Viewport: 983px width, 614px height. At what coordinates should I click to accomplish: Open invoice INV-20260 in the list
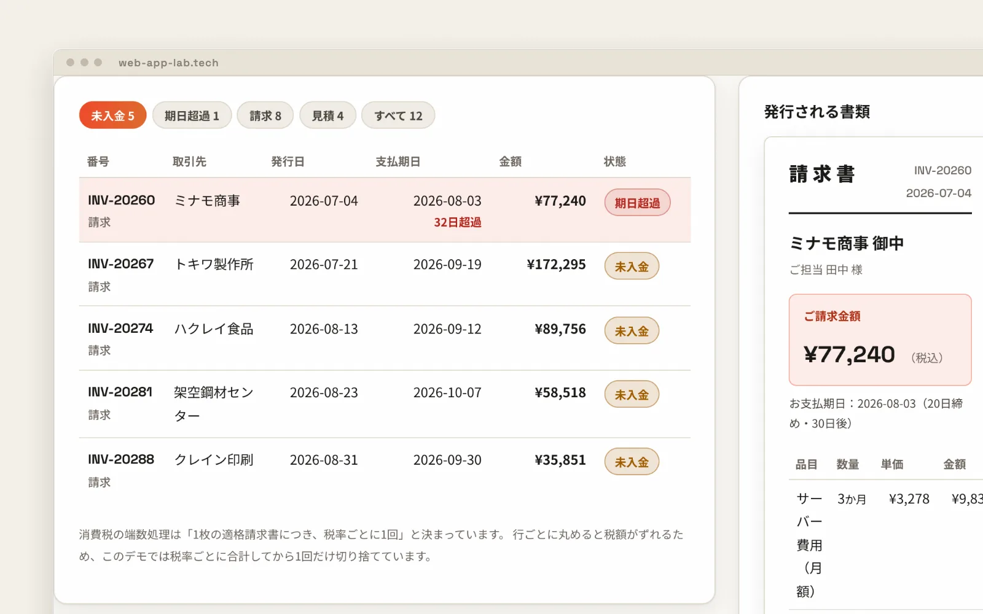click(x=385, y=210)
